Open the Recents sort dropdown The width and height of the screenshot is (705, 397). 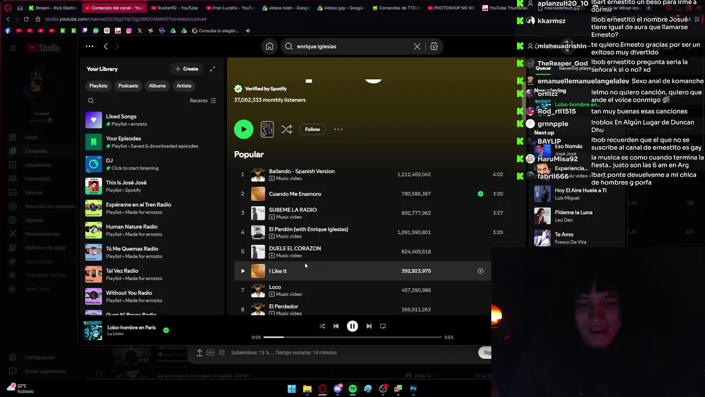point(203,101)
